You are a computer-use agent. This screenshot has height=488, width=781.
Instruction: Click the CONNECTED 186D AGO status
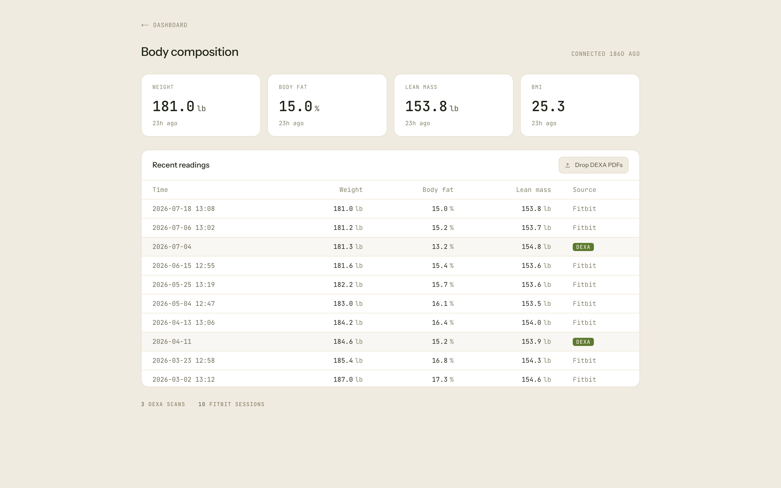point(606,54)
